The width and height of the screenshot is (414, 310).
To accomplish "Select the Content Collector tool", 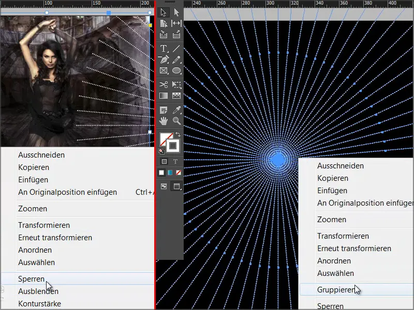I will pyautogui.click(x=164, y=34).
